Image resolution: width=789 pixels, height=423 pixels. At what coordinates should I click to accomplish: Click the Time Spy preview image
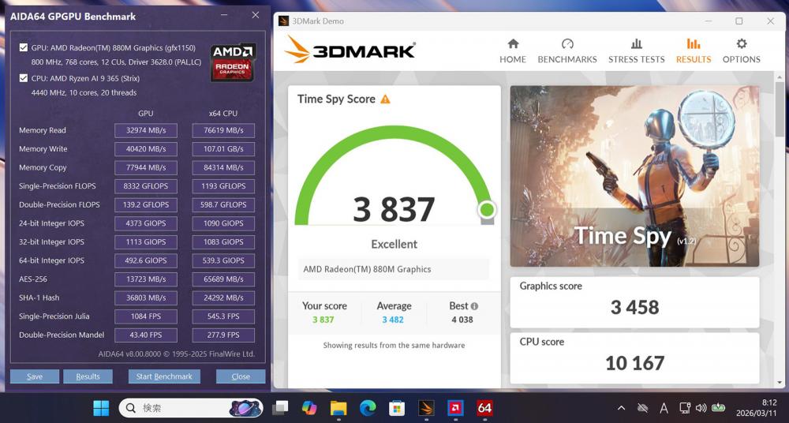point(634,176)
